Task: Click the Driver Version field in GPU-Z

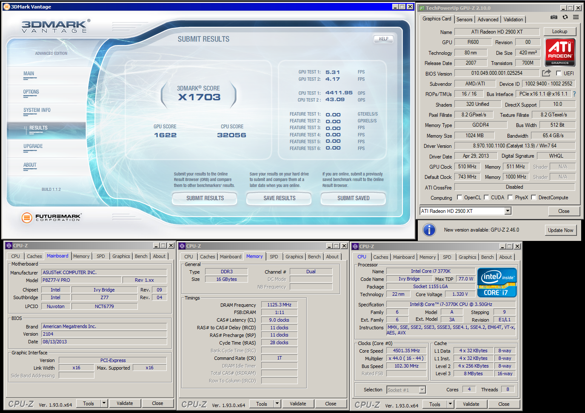Action: (x=515, y=146)
